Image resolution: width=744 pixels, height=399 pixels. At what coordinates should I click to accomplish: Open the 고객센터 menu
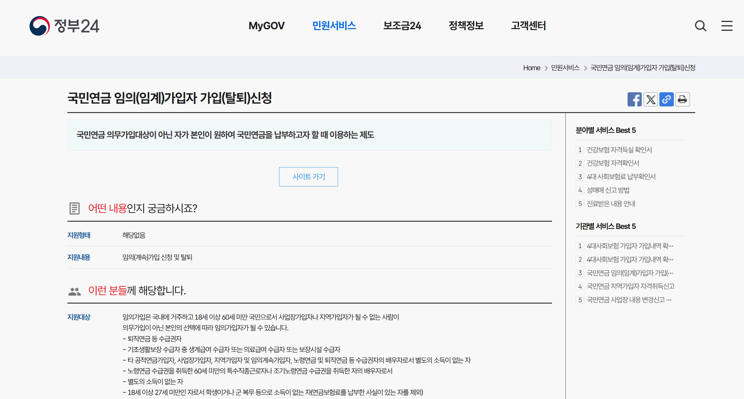coord(528,26)
